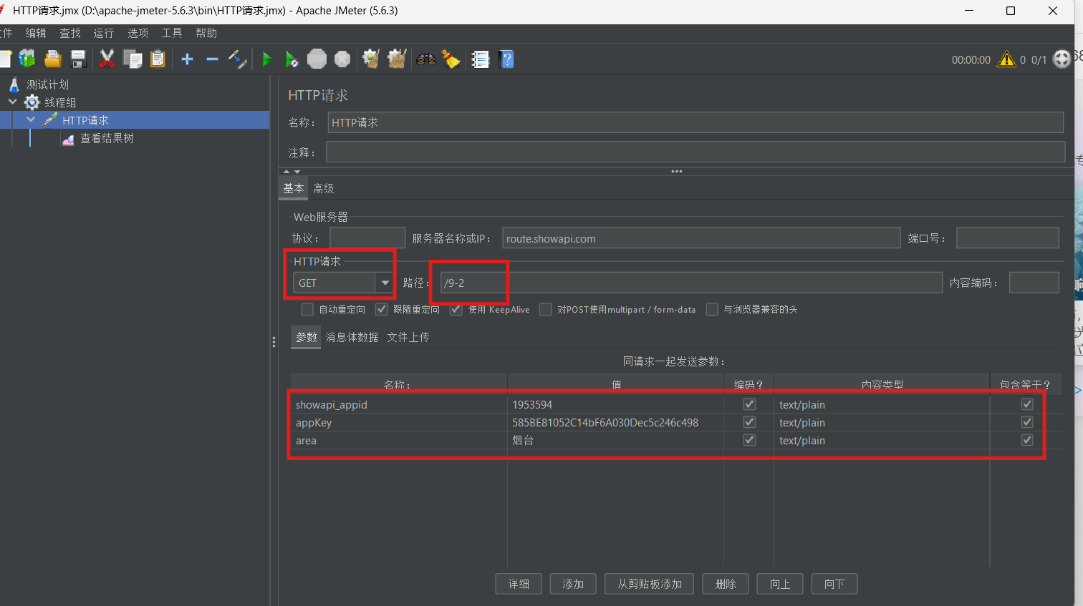Open the 运行 menu
The width and height of the screenshot is (1083, 606).
click(104, 33)
